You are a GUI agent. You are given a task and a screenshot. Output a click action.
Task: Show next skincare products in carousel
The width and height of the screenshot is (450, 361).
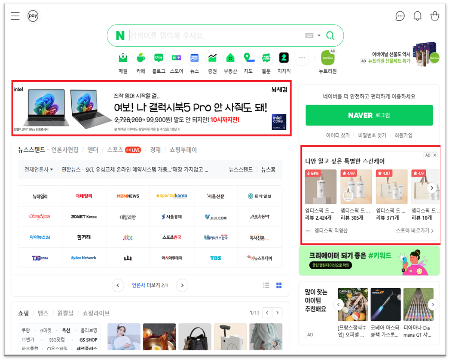tap(431, 188)
